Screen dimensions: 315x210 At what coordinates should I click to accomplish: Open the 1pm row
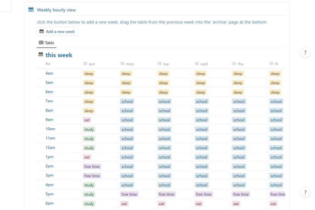click(50, 157)
